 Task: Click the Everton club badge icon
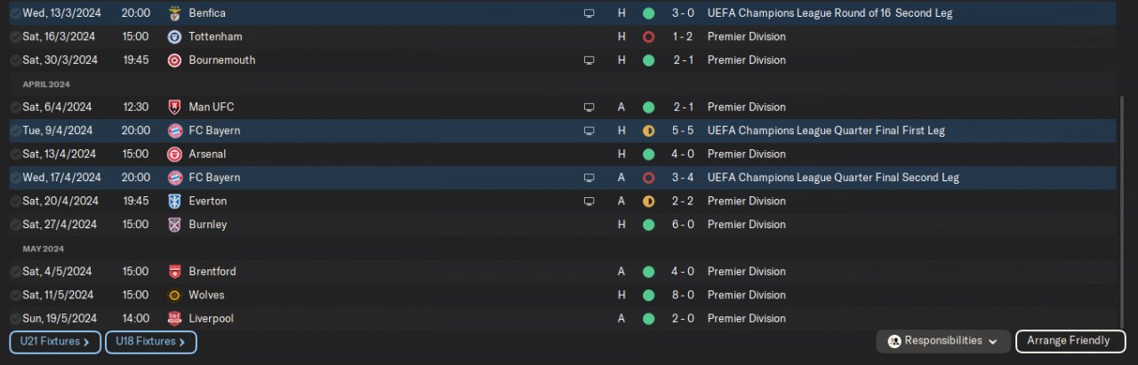click(174, 202)
